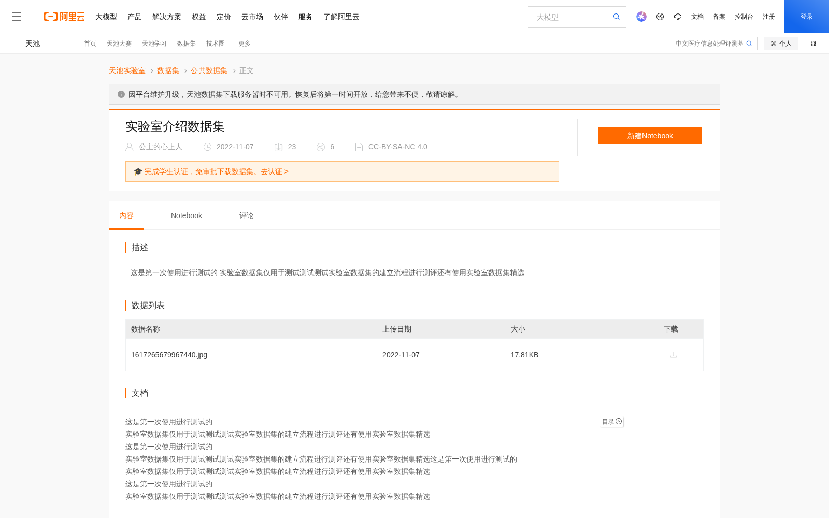Image resolution: width=829 pixels, height=518 pixels.
Task: Open the 伙伴 menu item
Action: (281, 17)
